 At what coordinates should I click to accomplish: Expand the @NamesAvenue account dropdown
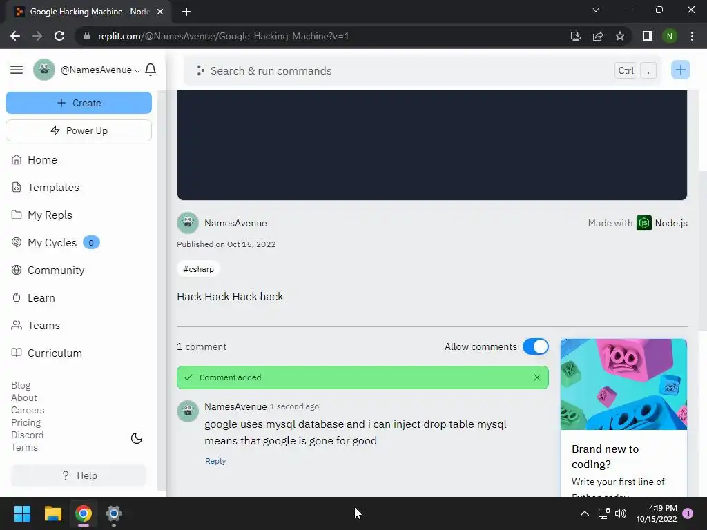tap(101, 70)
